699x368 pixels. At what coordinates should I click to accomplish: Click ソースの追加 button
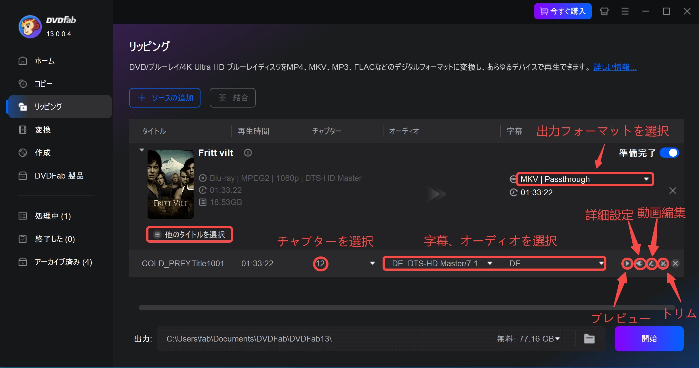[x=165, y=98]
